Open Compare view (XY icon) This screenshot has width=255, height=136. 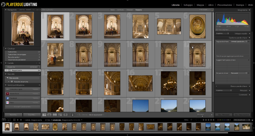pyautogui.click(x=55, y=115)
